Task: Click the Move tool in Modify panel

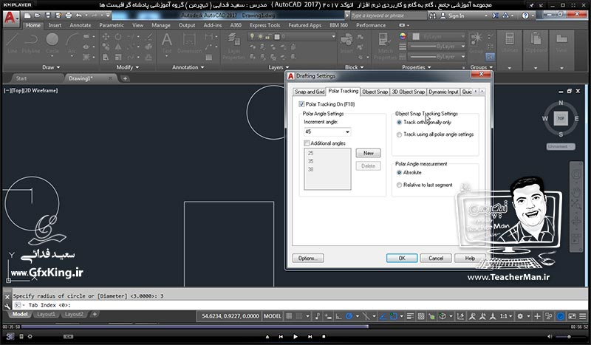Action: coord(106,37)
